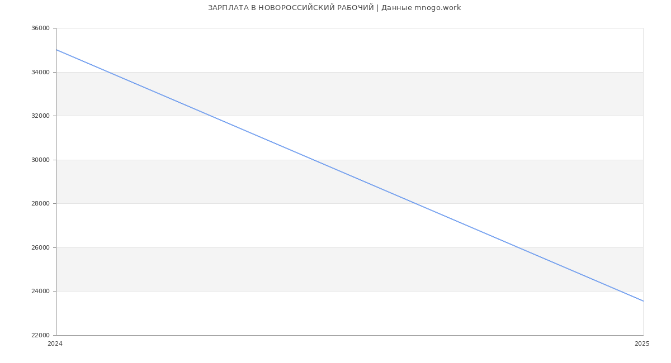Click the 32000 y-axis label
This screenshot has height=363, width=671.
[40, 116]
